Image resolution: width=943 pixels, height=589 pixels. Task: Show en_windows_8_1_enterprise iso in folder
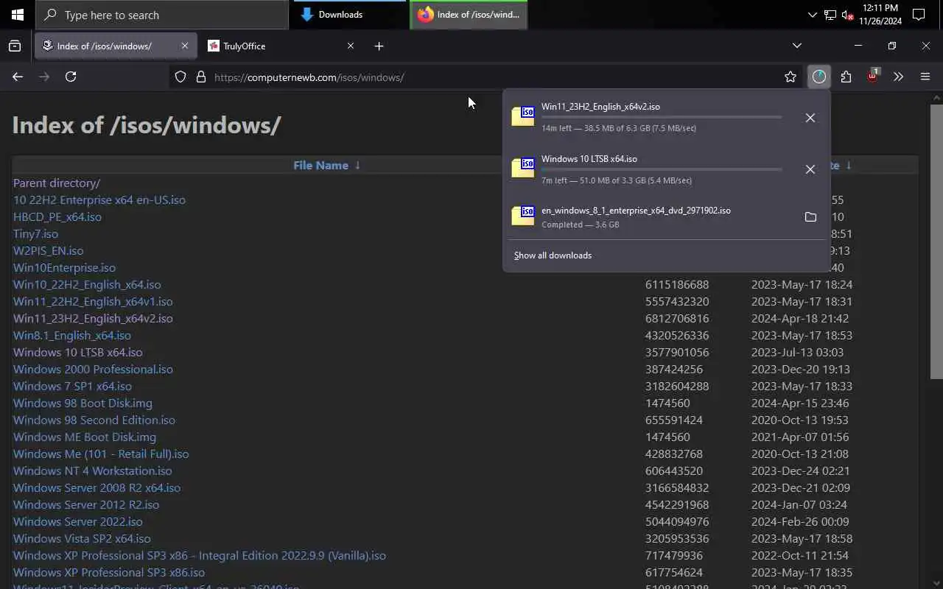click(x=810, y=217)
